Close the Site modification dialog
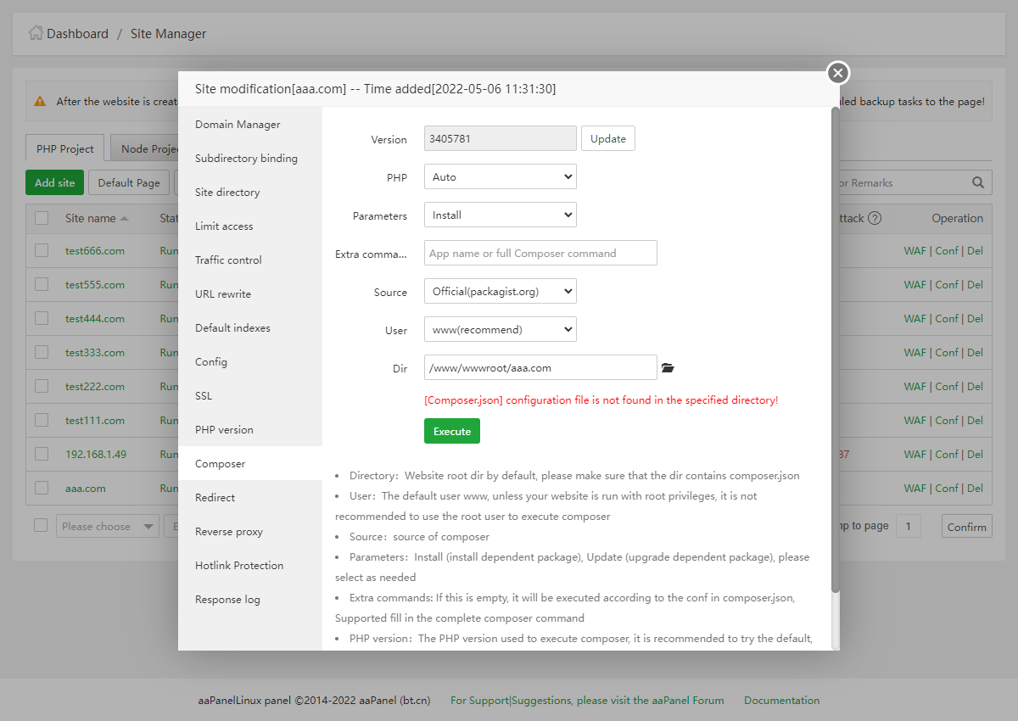The height and width of the screenshot is (721, 1018). point(837,73)
